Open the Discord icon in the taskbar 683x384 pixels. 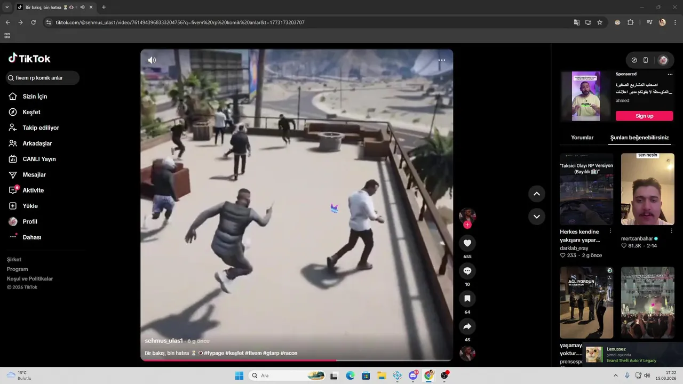pyautogui.click(x=413, y=375)
